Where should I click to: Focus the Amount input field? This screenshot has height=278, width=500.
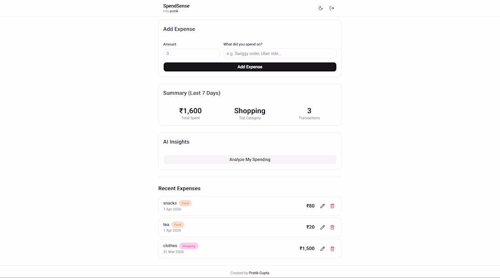click(191, 54)
